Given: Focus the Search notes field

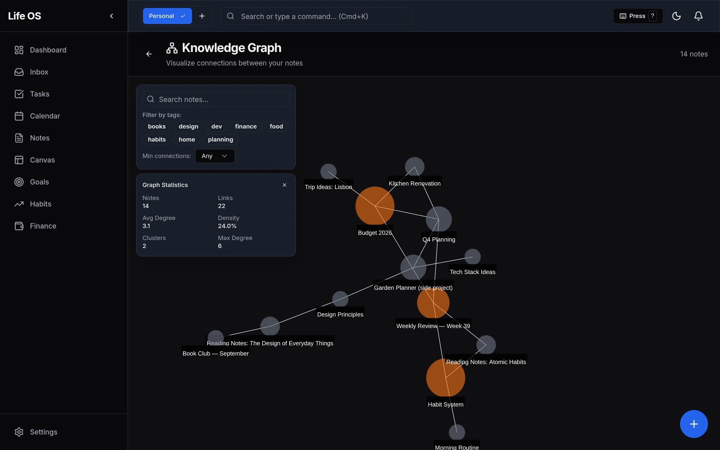Looking at the screenshot, I should pyautogui.click(x=216, y=99).
